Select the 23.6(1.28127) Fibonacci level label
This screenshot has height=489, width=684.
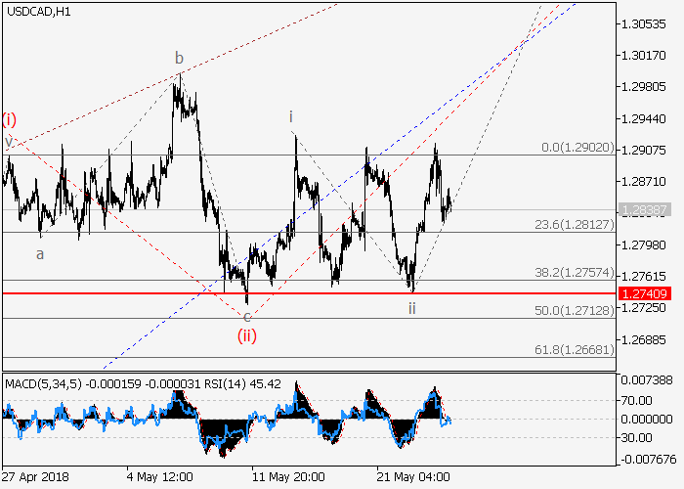click(577, 224)
